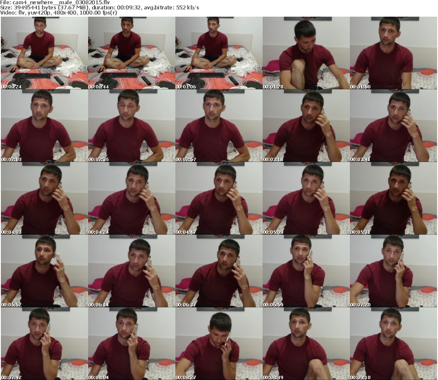Viewport: 438px width, 380px height.
Task: Select the thumbnail stamped 00:01:50
Action: click(x=394, y=53)
